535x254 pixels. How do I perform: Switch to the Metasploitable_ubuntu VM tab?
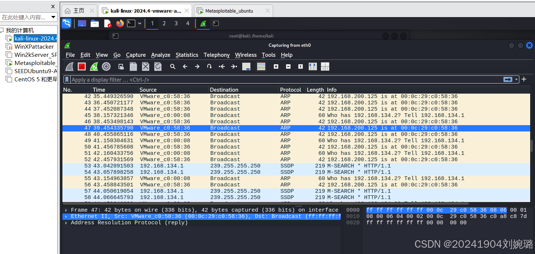point(233,11)
